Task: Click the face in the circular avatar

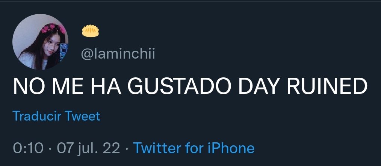Action: click(x=53, y=48)
